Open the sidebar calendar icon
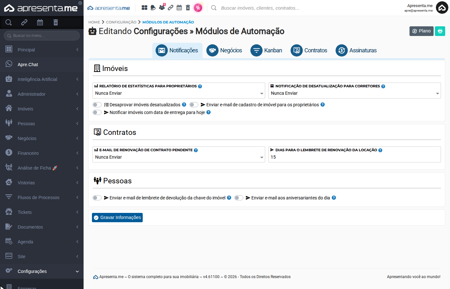The width and height of the screenshot is (450, 289). point(40,22)
